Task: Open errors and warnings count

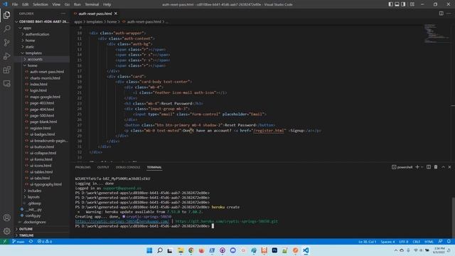Action: [x=44, y=242]
